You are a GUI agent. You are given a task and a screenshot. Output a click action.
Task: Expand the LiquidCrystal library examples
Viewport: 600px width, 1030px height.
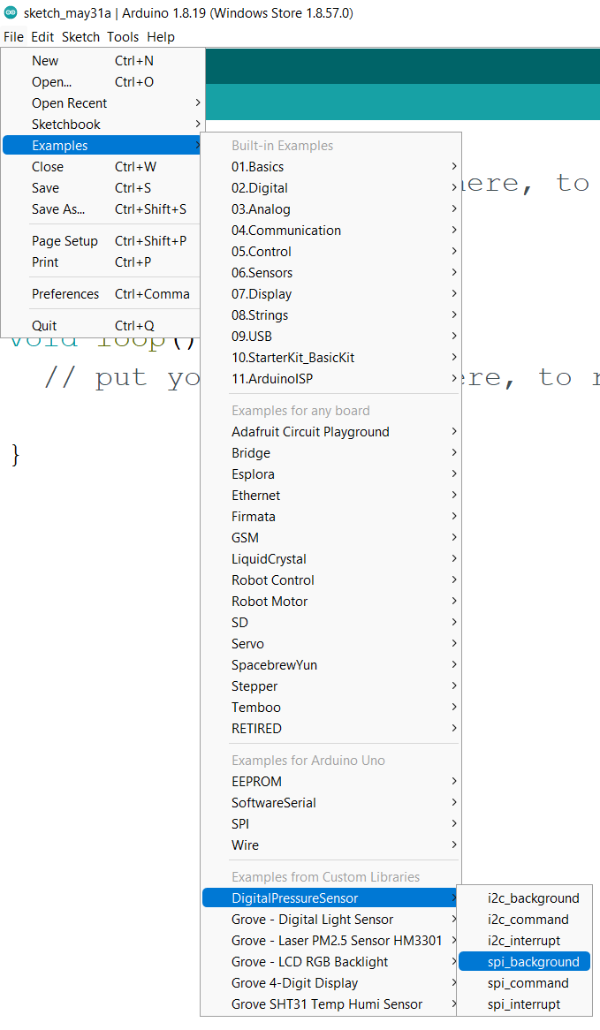pyautogui.click(x=330, y=559)
